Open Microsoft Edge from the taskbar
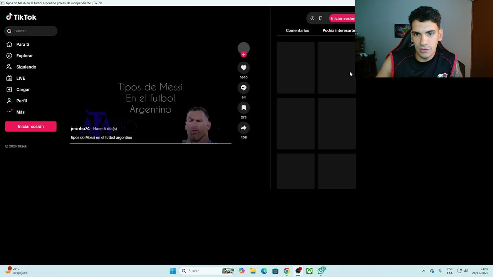Viewport: 493px width, 277px height. (x=264, y=271)
